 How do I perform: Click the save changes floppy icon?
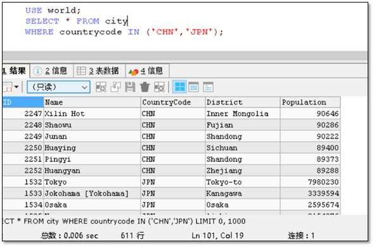coord(130,87)
